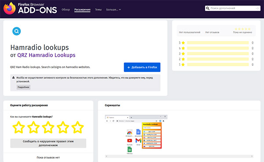Click the magnifier icon in search box
This screenshot has height=162, width=264.
coord(208,8)
